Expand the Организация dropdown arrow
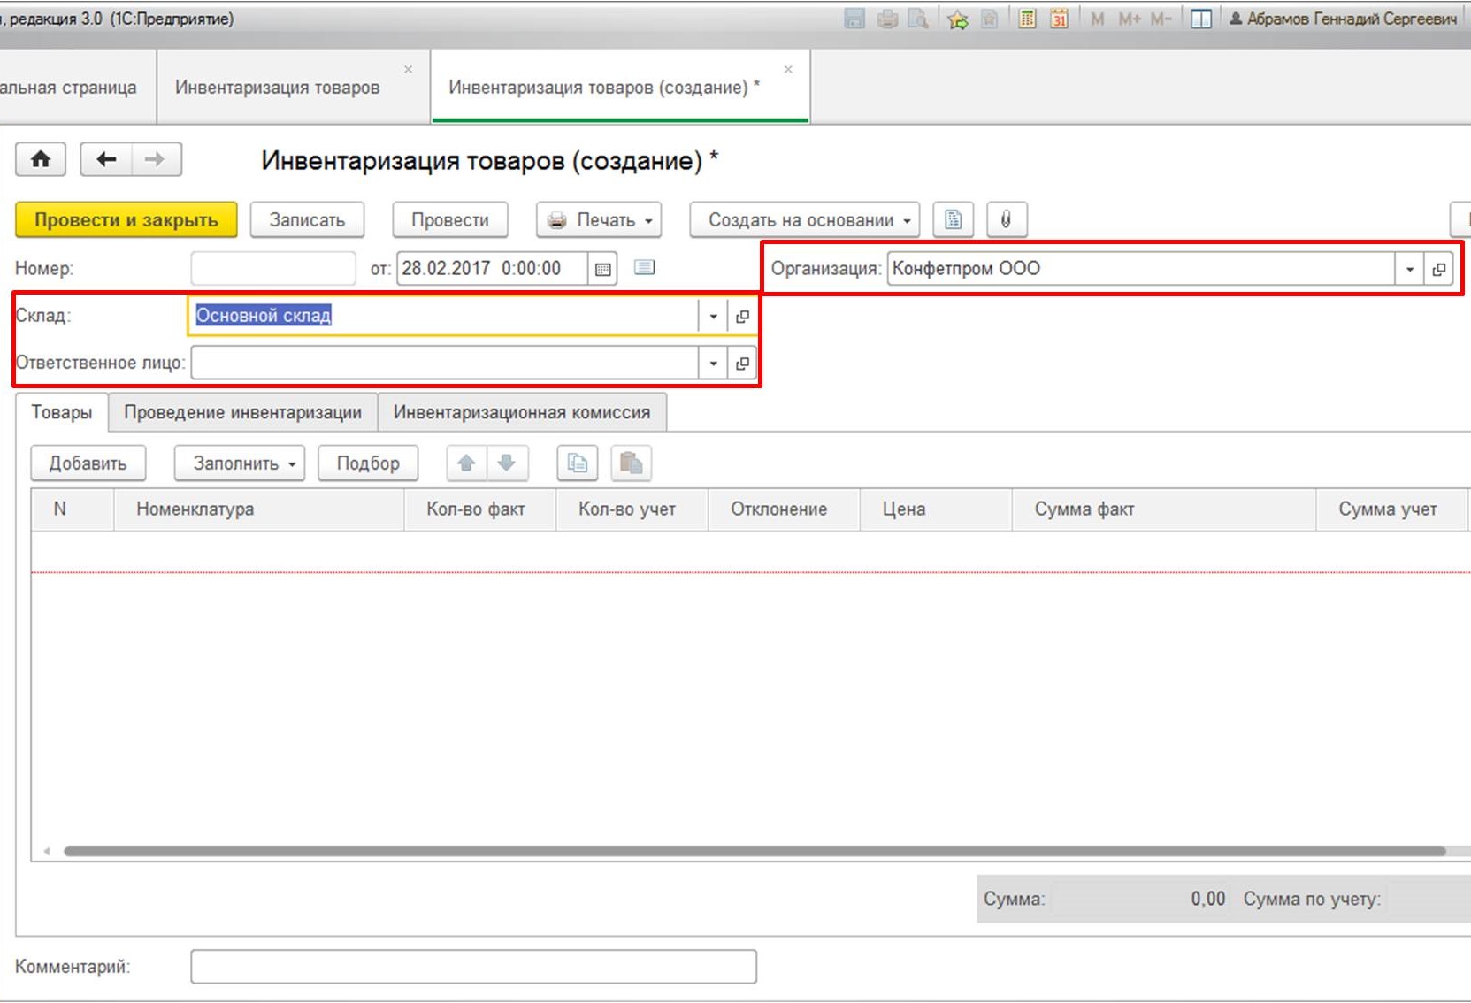This screenshot has width=1471, height=1003. (x=1409, y=269)
